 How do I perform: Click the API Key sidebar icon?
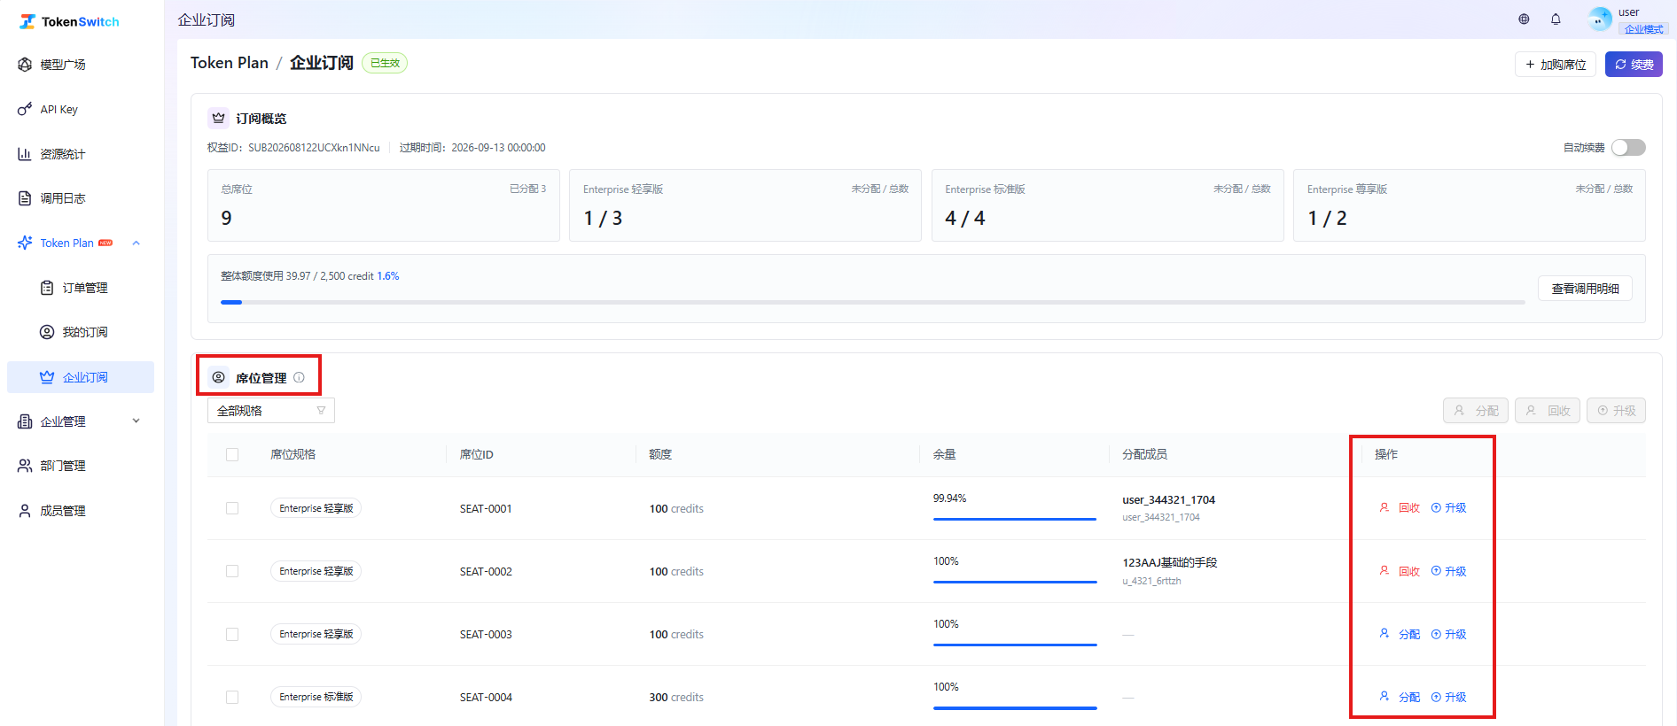pos(25,109)
